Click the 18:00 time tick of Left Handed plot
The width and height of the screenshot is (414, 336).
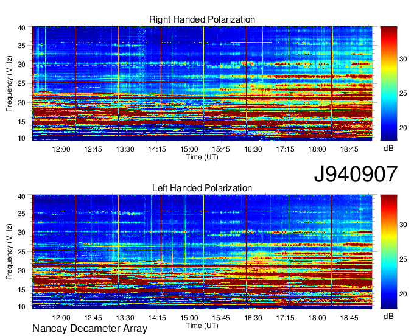coord(317,318)
